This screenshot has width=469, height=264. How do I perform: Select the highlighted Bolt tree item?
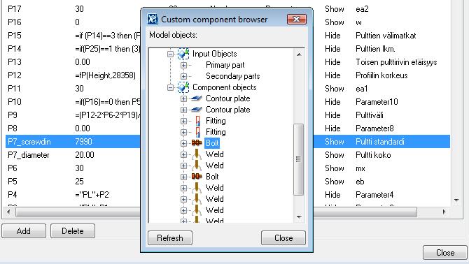tap(212, 143)
